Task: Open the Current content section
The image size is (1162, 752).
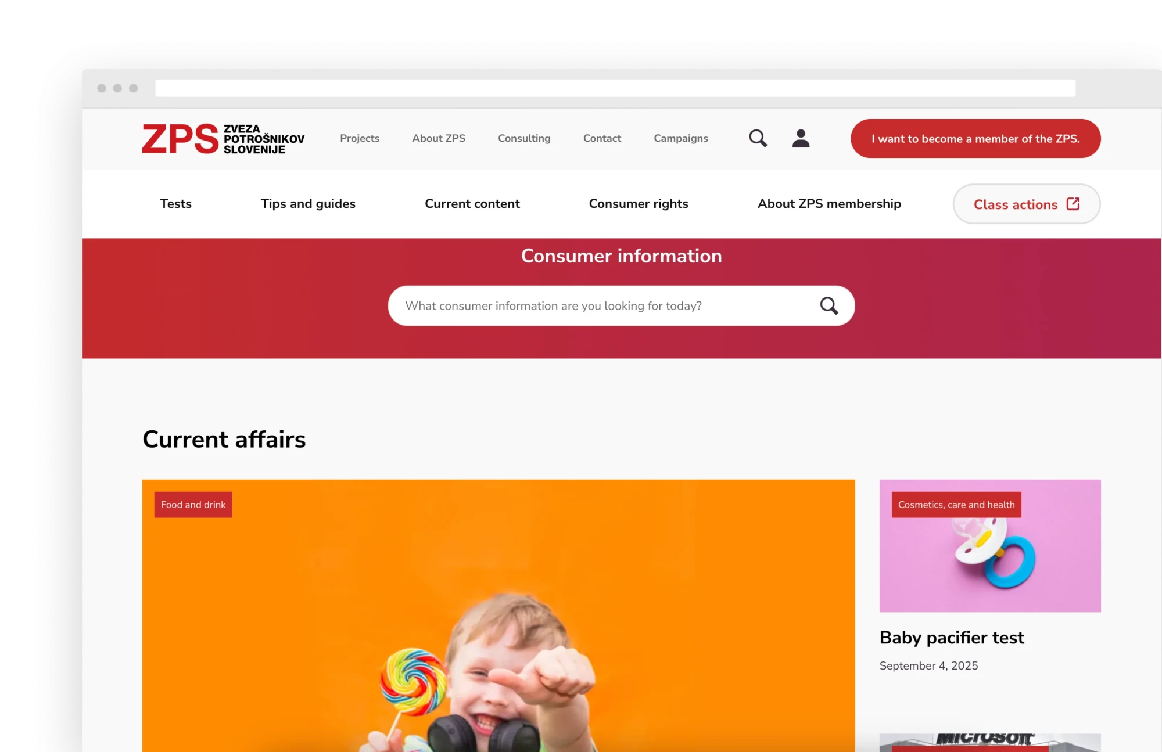Action: (472, 204)
